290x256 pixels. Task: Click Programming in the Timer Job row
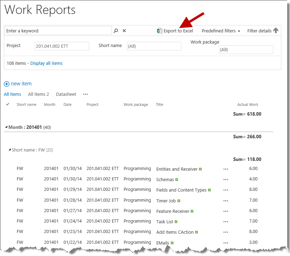[137, 200]
